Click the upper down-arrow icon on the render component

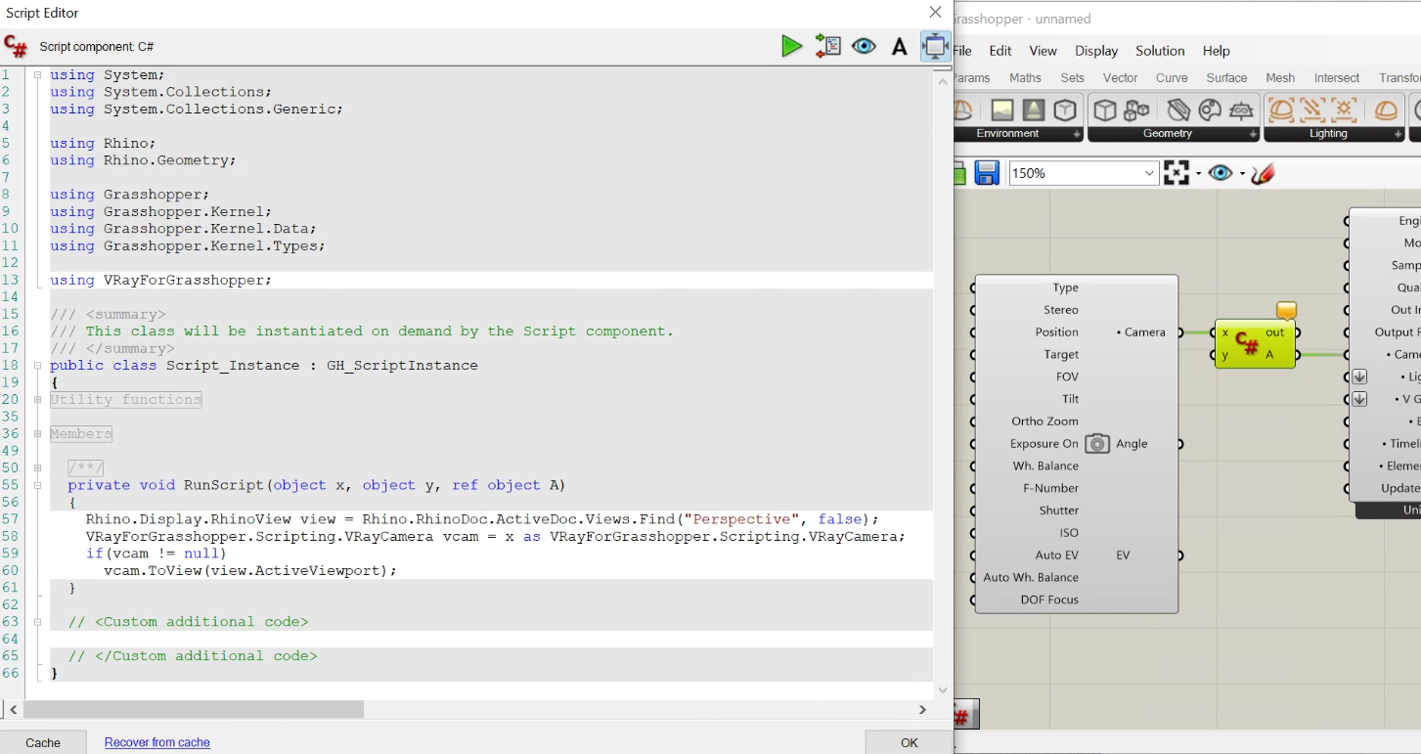pyautogui.click(x=1359, y=377)
